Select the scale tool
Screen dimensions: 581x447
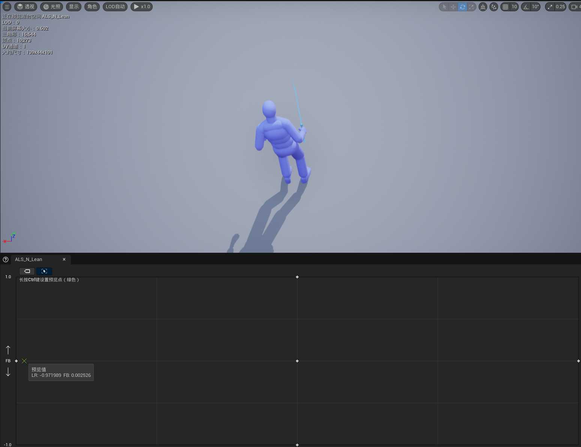point(471,7)
